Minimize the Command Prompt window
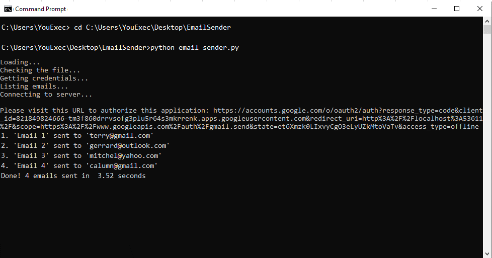Viewport: 492px width, 258px height. click(434, 9)
